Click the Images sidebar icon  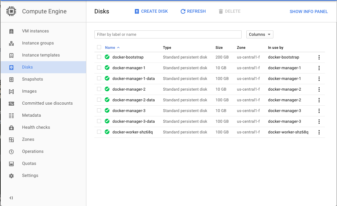coord(11,92)
